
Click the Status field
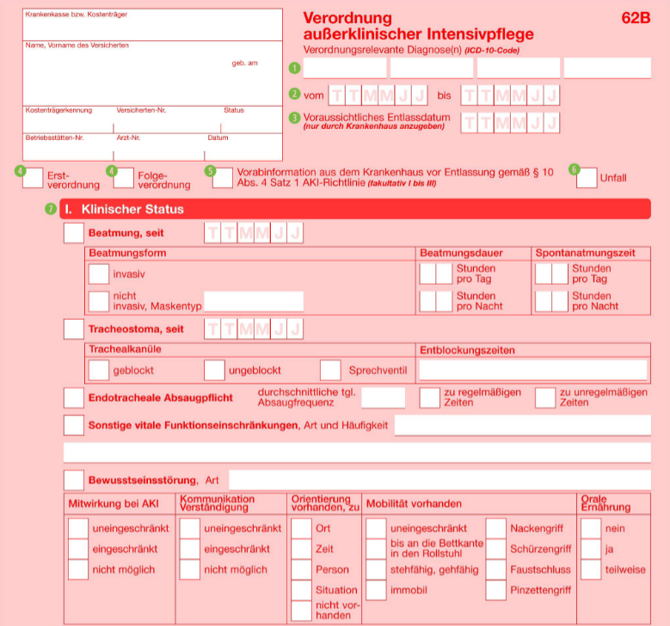point(252,120)
